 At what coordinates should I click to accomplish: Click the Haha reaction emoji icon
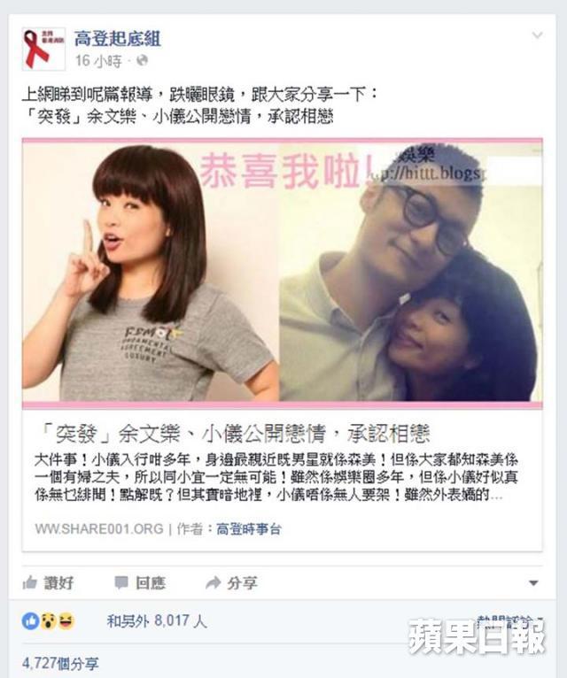66,621
